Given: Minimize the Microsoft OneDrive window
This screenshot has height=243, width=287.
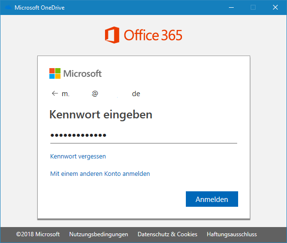Looking at the screenshot, I should pos(231,8).
